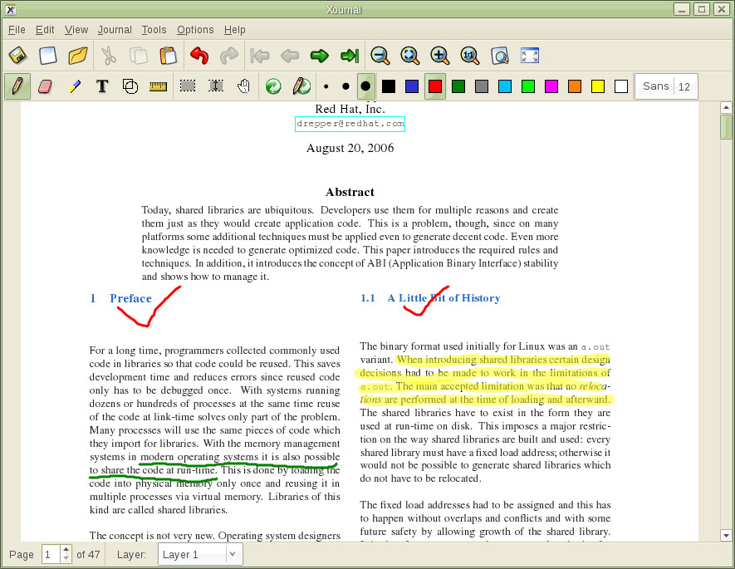735x569 pixels.
Task: Create a new journal with New icon
Action: [x=48, y=56]
